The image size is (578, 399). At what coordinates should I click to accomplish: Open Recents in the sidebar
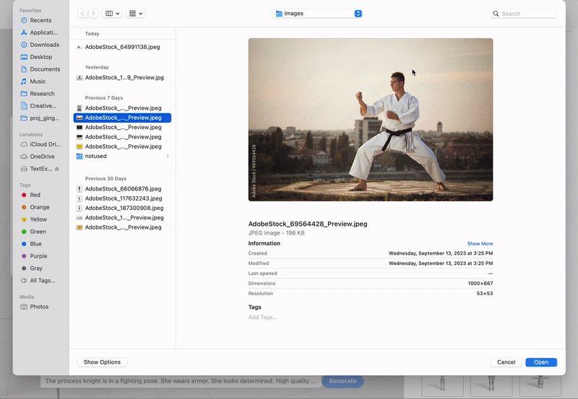pyautogui.click(x=40, y=20)
